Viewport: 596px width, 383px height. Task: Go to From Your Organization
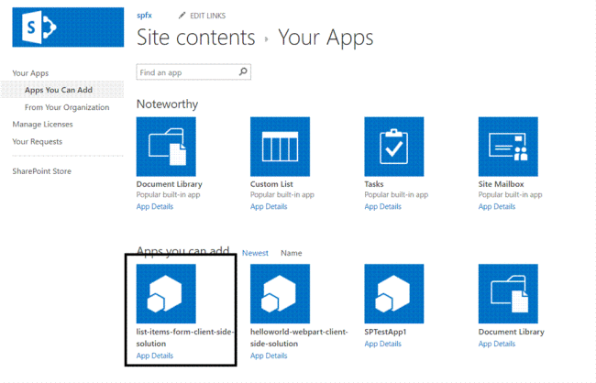[66, 107]
